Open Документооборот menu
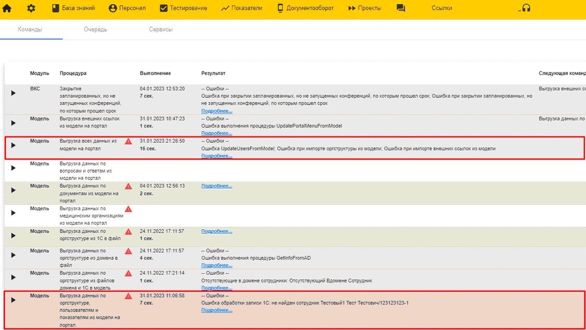 (x=306, y=8)
